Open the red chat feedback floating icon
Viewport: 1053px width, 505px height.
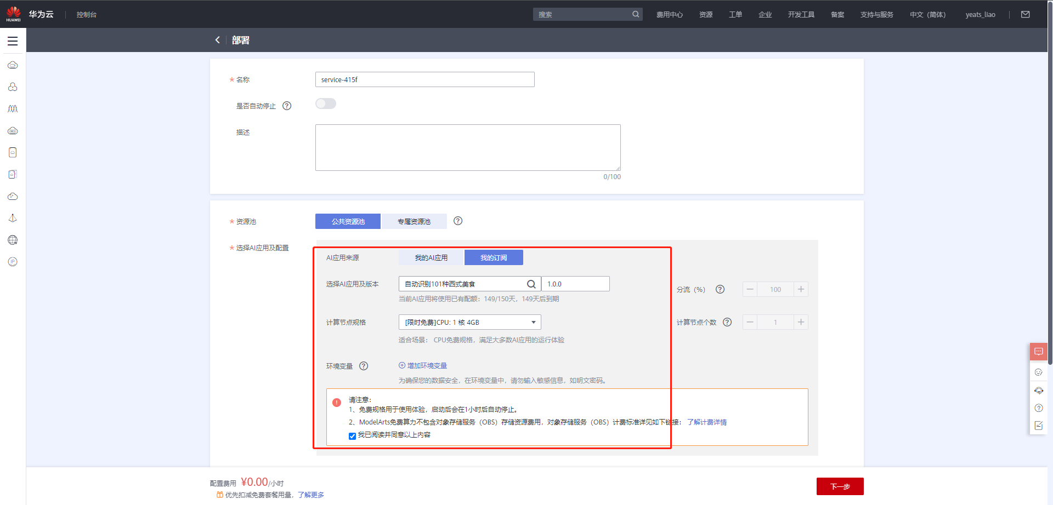[x=1038, y=352]
